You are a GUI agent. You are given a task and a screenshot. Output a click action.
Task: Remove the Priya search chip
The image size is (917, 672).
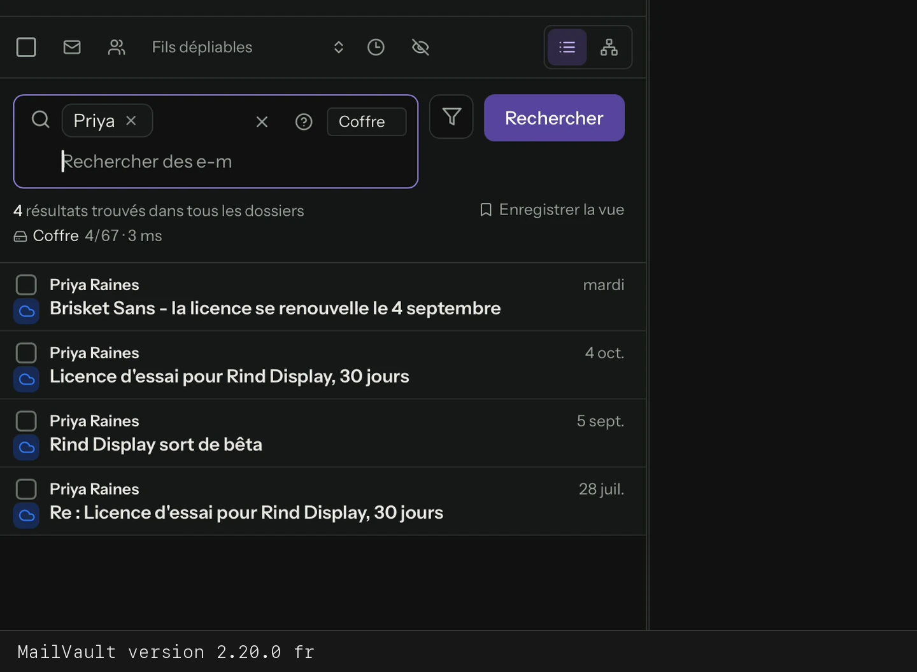pos(131,120)
